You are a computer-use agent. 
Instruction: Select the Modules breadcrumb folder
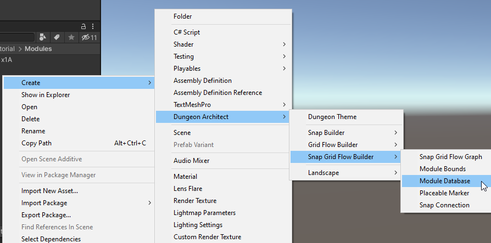38,49
